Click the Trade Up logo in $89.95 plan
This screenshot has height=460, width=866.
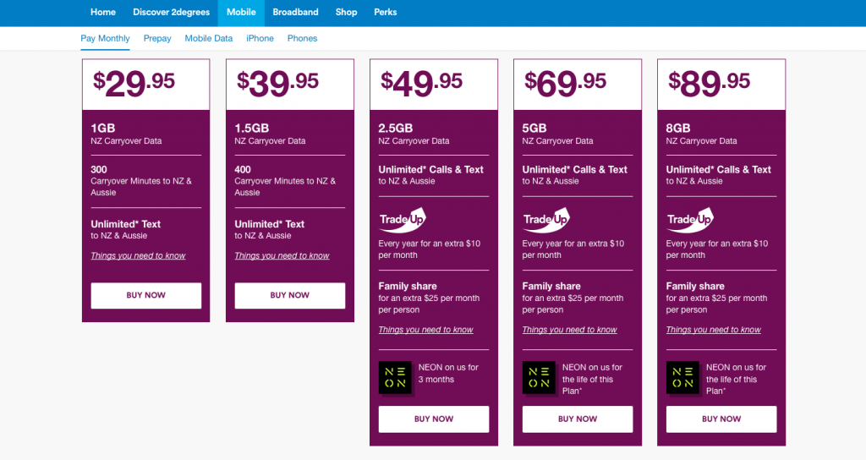point(690,220)
